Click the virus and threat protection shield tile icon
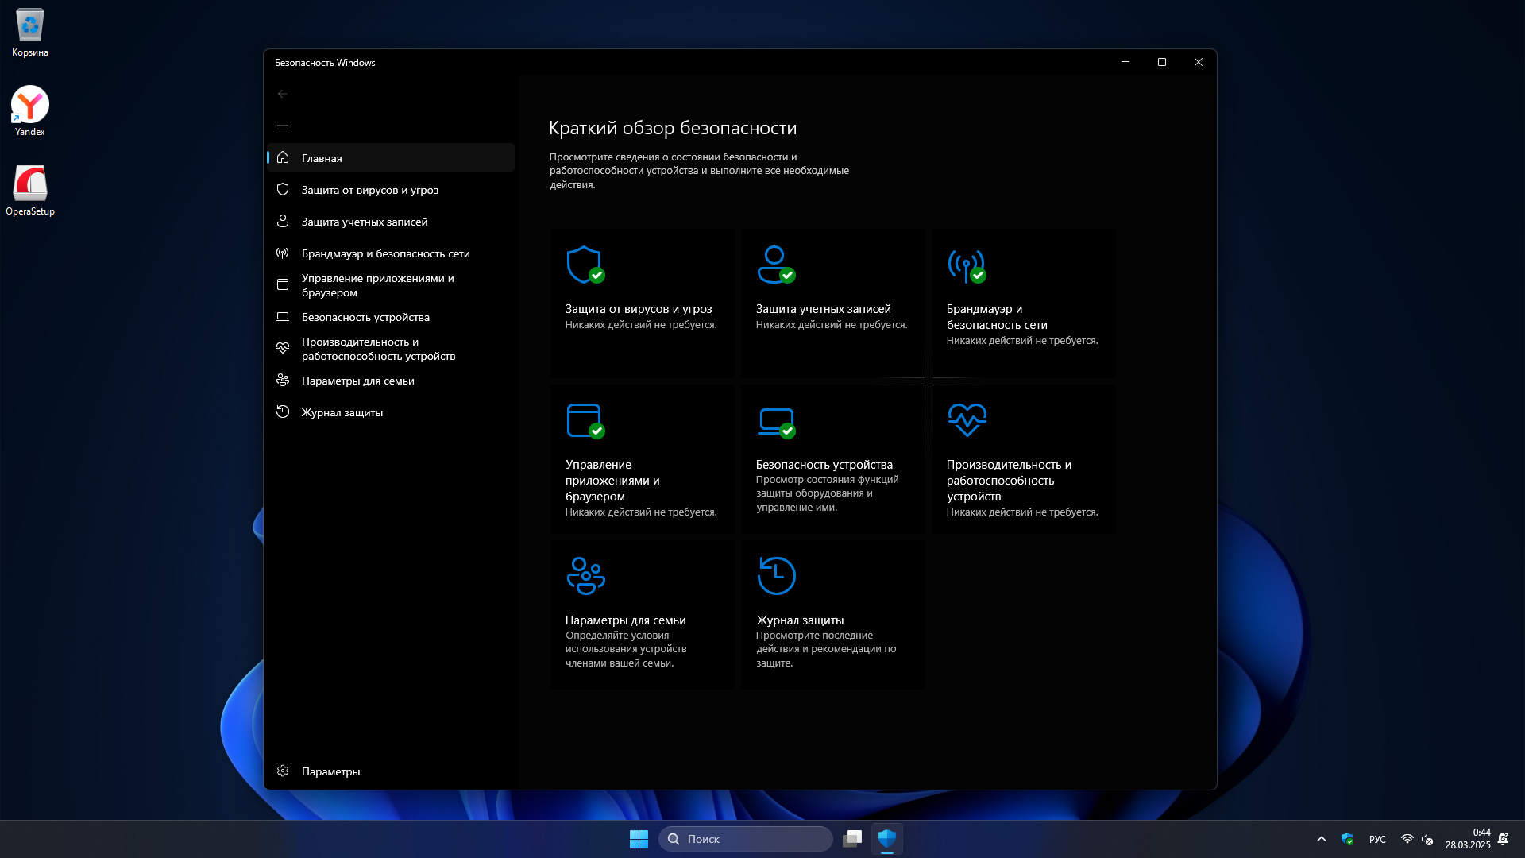 pyautogui.click(x=585, y=265)
